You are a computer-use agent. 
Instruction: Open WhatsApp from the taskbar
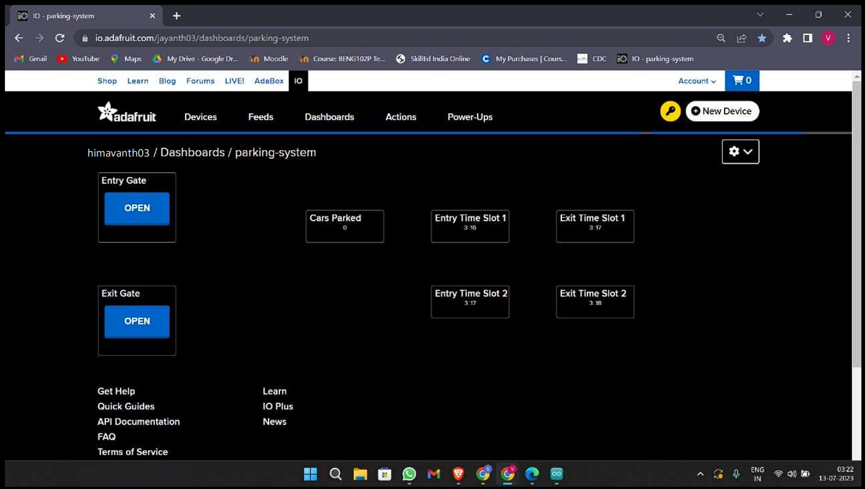[x=409, y=474]
